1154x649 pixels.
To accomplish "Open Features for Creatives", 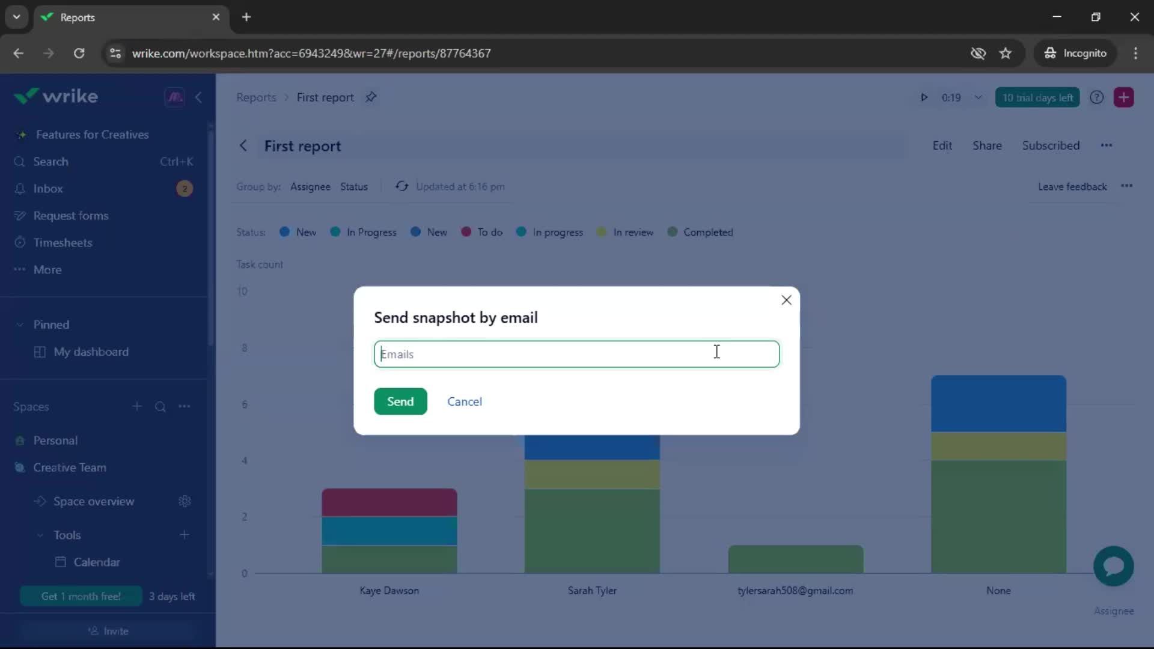I will [92, 135].
